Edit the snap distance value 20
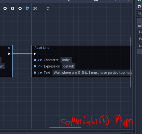The width and height of the screenshot is (142, 134). point(39,9)
